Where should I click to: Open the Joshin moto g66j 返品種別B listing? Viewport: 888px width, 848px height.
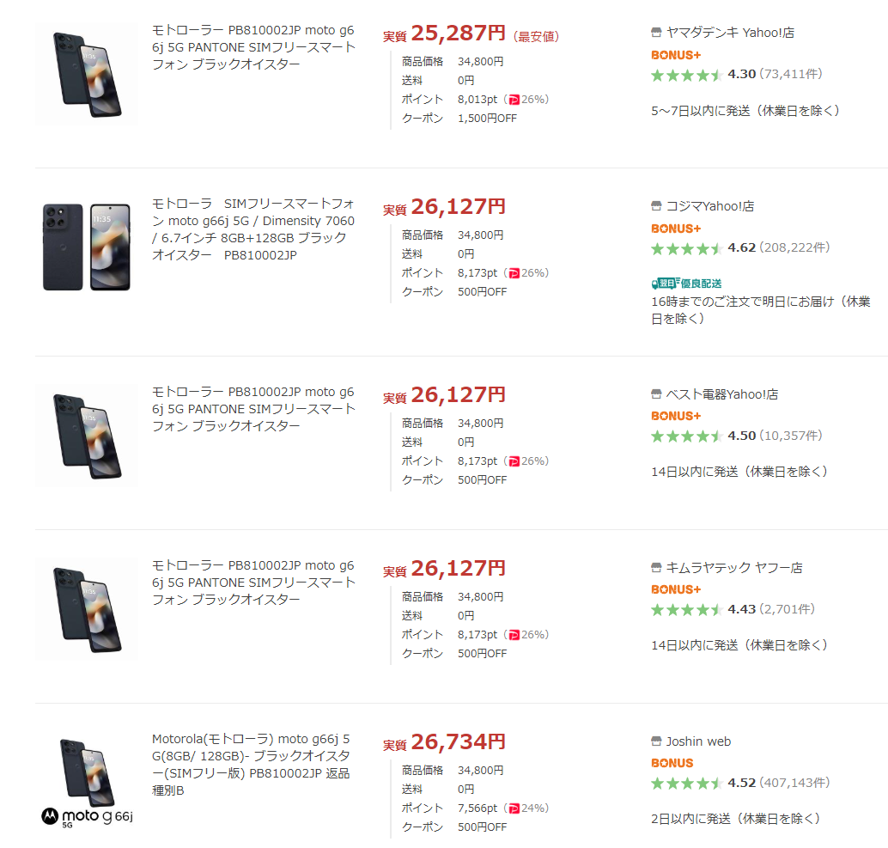point(252,765)
